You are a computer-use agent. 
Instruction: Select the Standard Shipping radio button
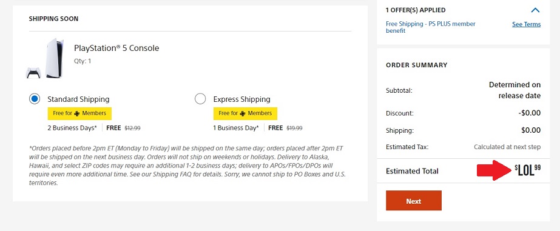[x=35, y=99]
